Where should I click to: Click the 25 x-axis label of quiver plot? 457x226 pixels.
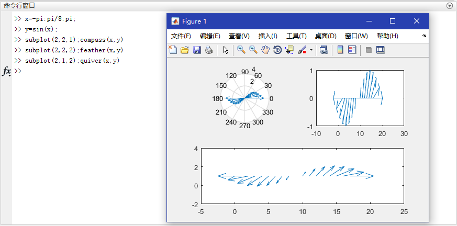tap(404, 212)
